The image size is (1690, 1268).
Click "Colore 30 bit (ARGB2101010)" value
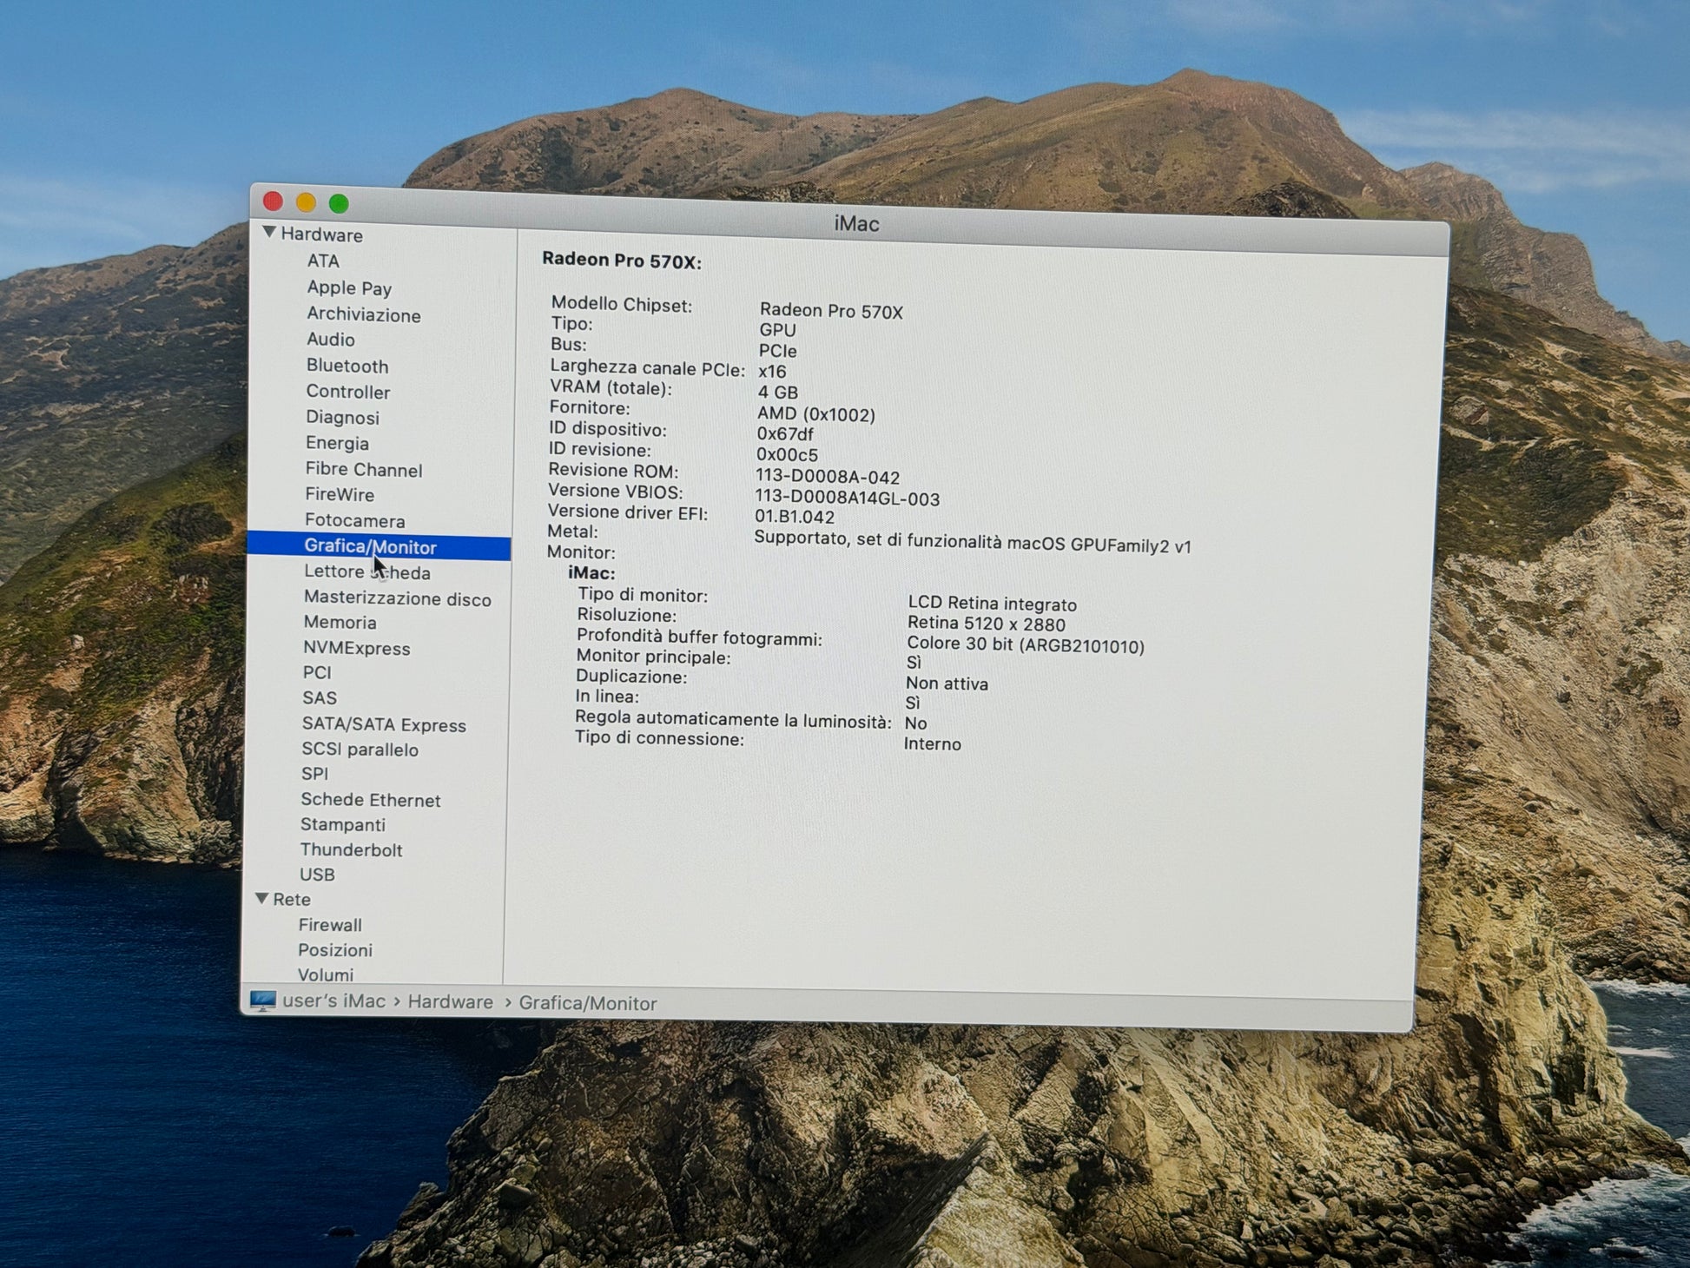(x=1026, y=645)
